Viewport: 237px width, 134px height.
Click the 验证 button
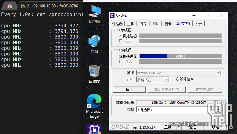(x=193, y=127)
